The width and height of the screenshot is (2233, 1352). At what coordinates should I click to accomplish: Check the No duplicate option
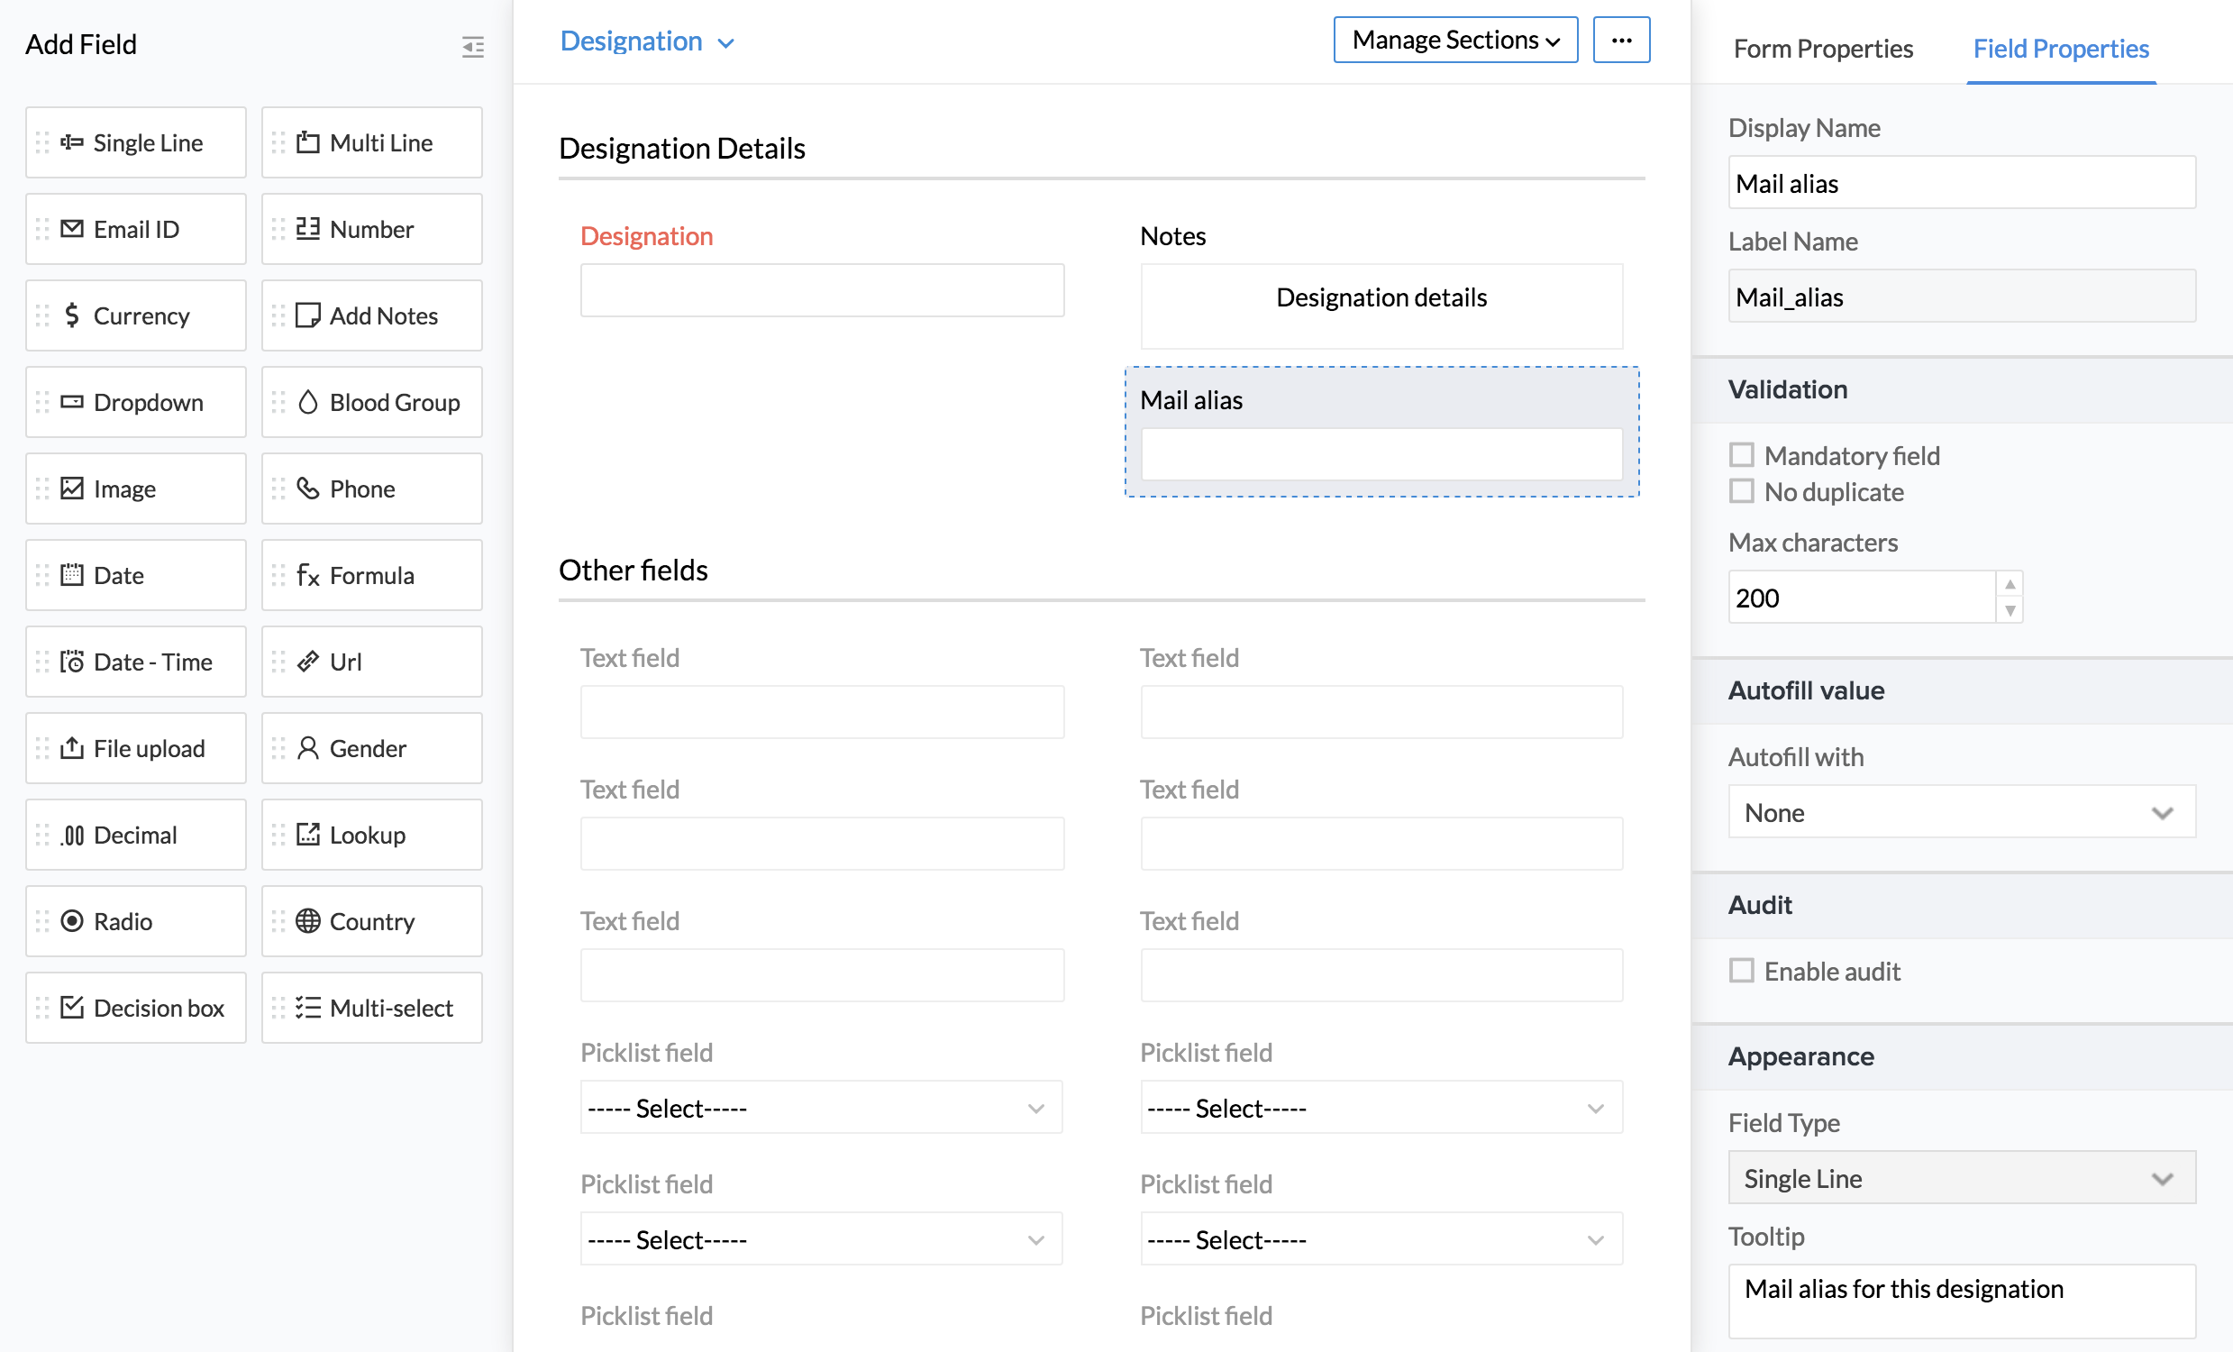coord(1741,491)
